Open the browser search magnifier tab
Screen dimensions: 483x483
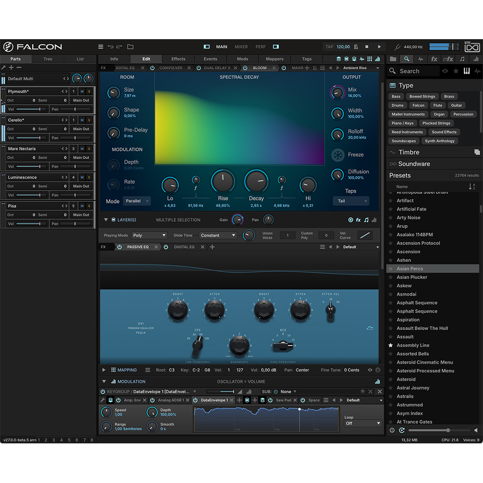(x=407, y=59)
